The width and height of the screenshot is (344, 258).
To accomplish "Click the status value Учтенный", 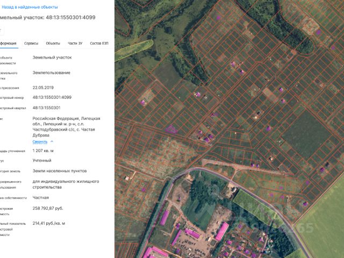I will [42, 160].
